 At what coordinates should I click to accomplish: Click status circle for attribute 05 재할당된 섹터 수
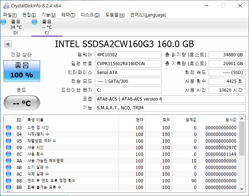(x=8, y=141)
